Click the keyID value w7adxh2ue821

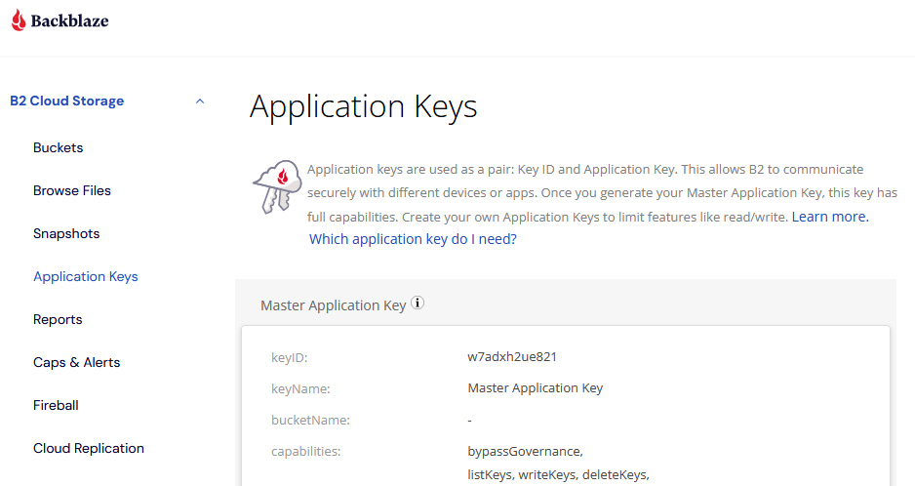(x=512, y=357)
